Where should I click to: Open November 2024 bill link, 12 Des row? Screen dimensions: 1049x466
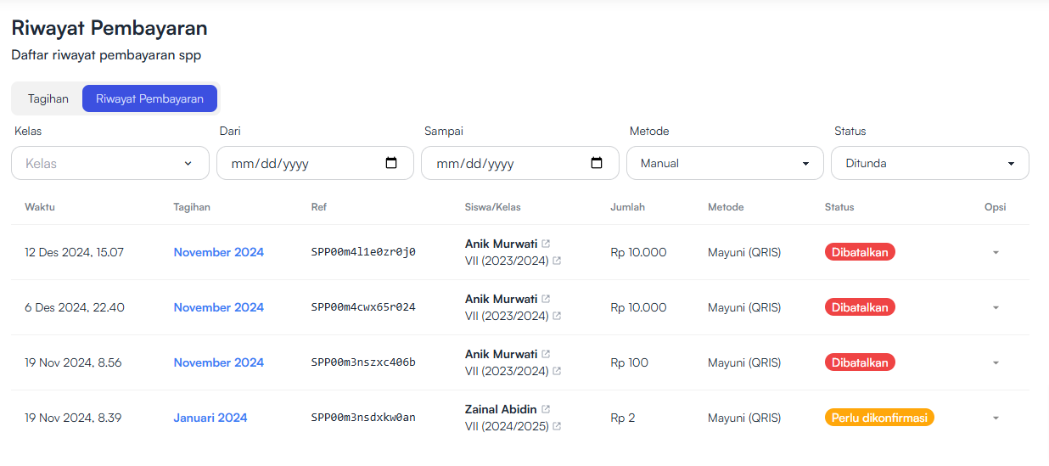point(219,252)
